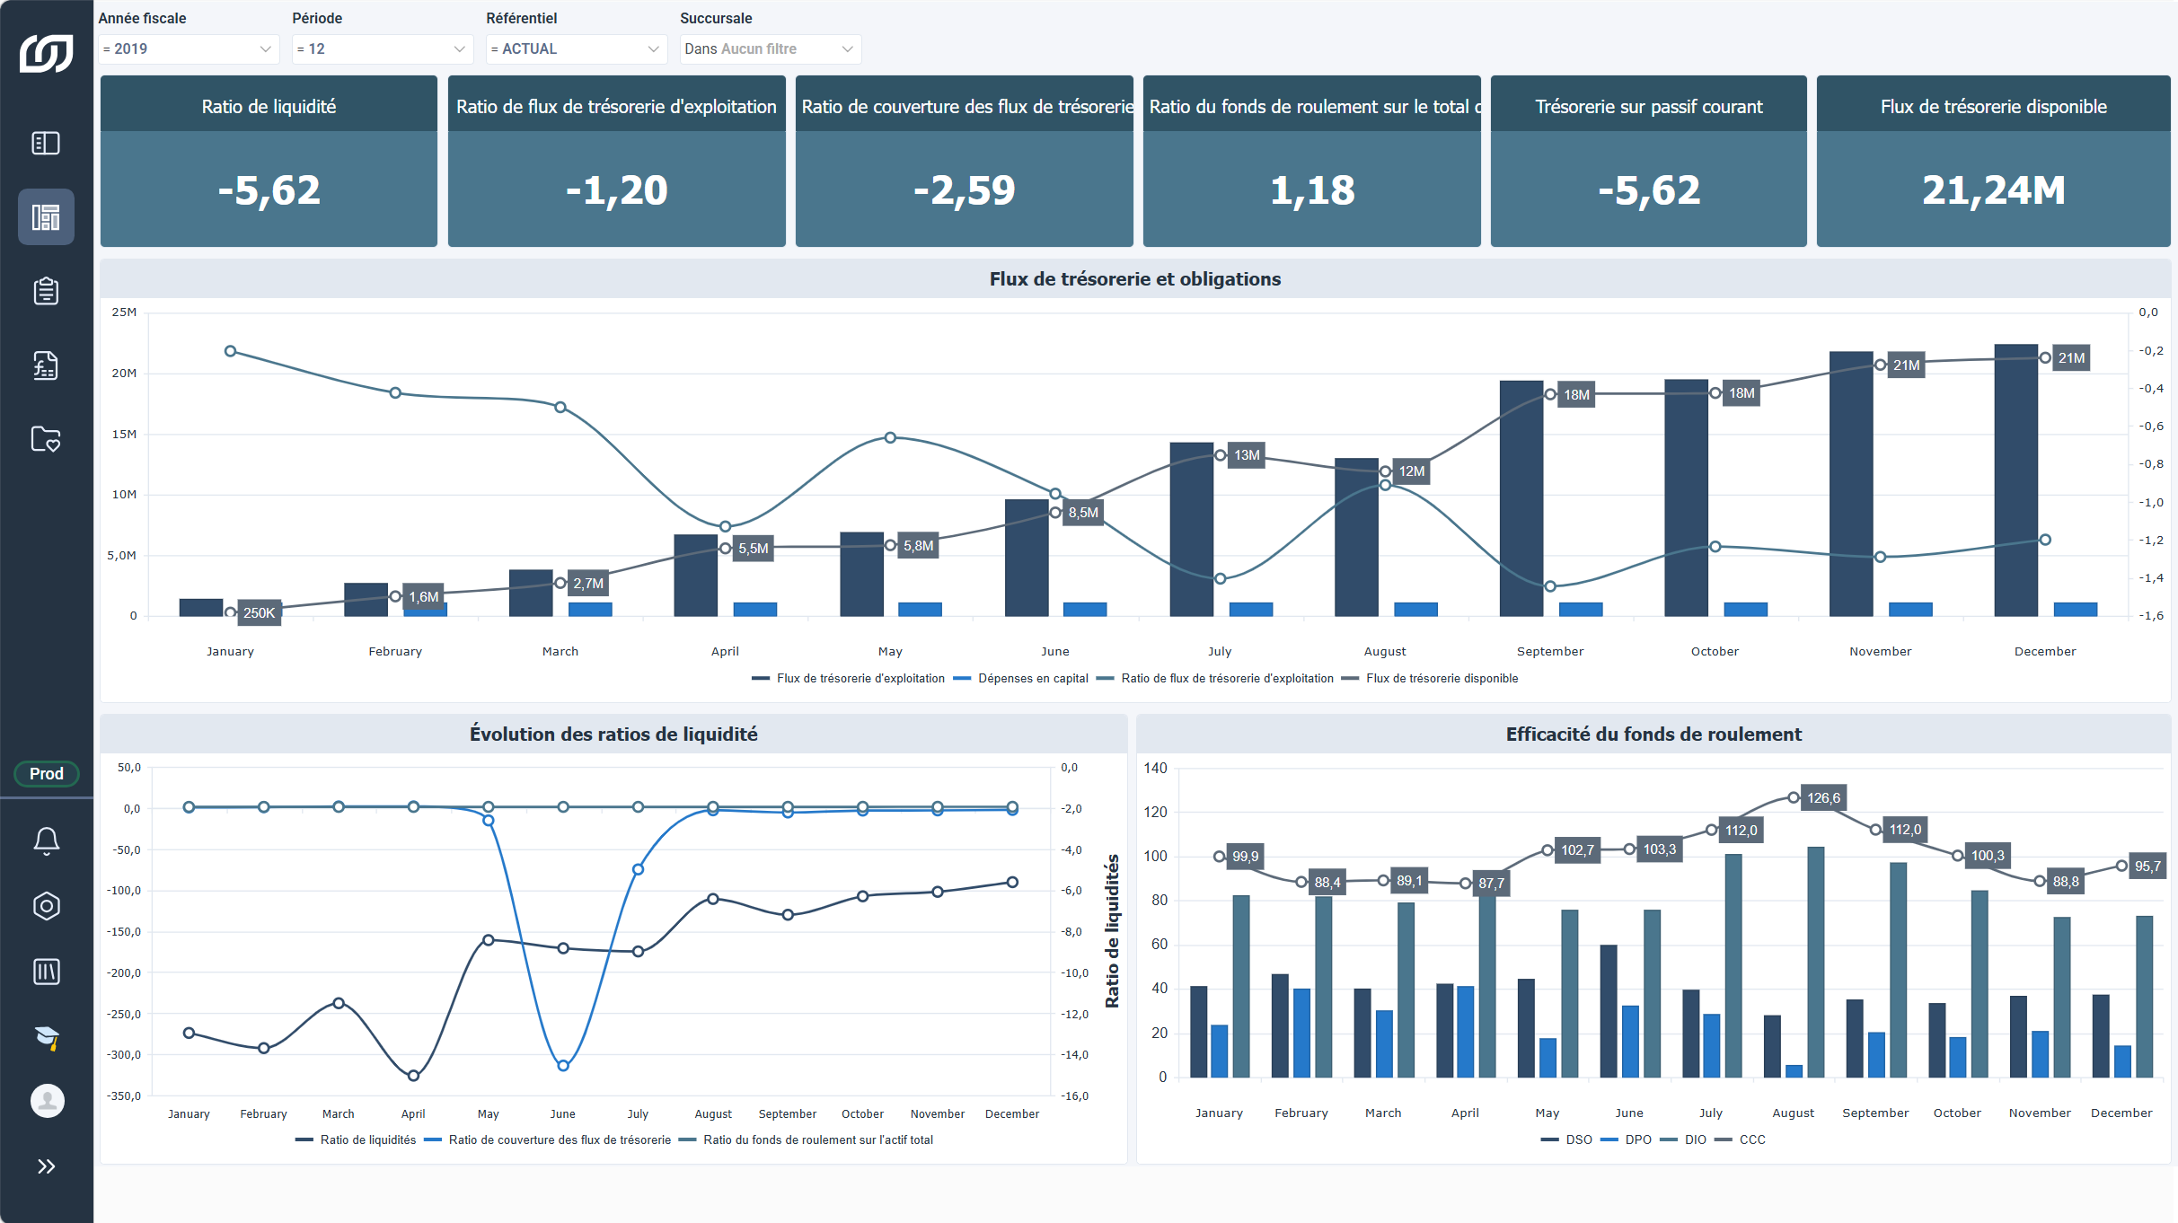Screen dimensions: 2178x1223
Task: Expand the sidebar with double chevron
Action: click(x=47, y=1166)
